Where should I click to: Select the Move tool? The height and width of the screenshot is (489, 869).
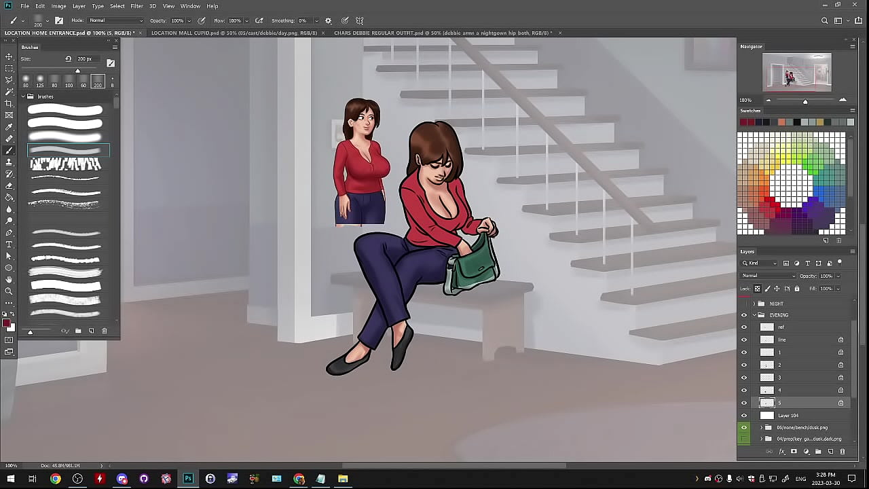(9, 56)
